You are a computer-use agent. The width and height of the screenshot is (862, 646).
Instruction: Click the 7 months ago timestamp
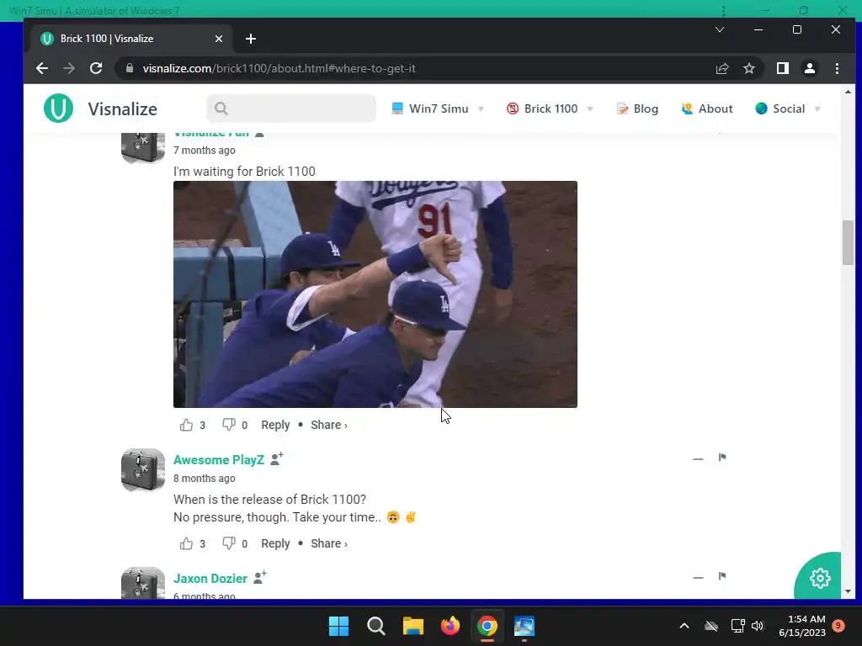coord(204,150)
